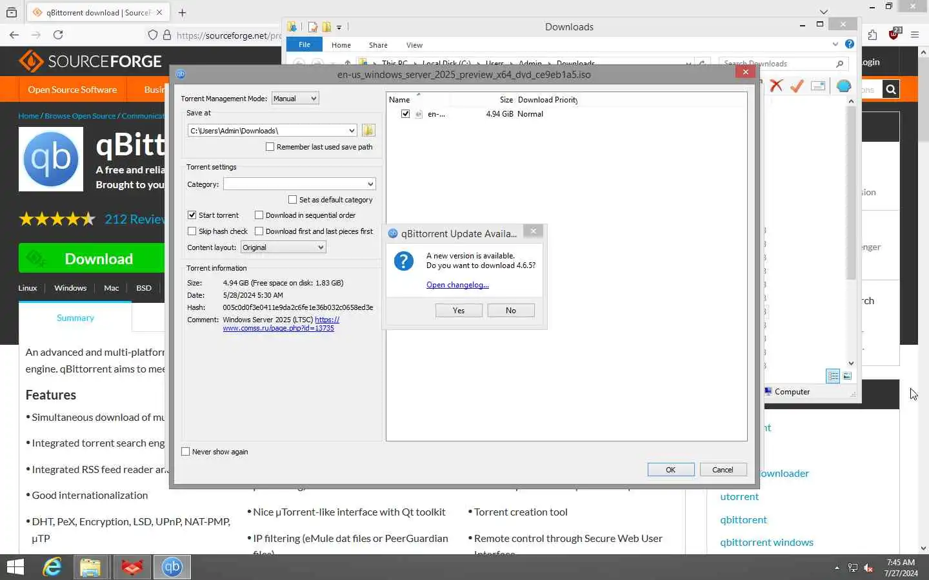Check Never show again
Viewport: 929px width, 580px height.
(x=186, y=452)
